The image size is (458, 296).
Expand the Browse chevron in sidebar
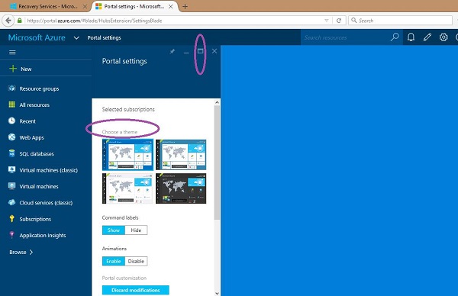31,252
